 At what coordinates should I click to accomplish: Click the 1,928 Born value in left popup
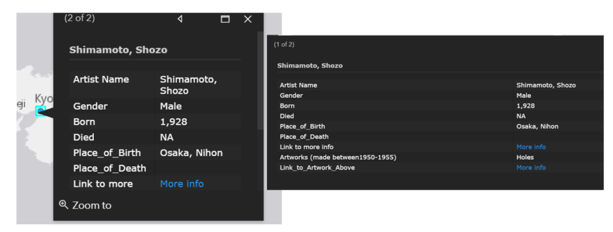tap(174, 122)
